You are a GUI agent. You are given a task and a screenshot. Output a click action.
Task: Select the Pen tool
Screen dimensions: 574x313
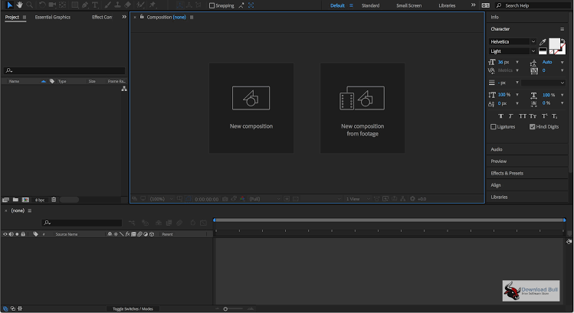85,5
